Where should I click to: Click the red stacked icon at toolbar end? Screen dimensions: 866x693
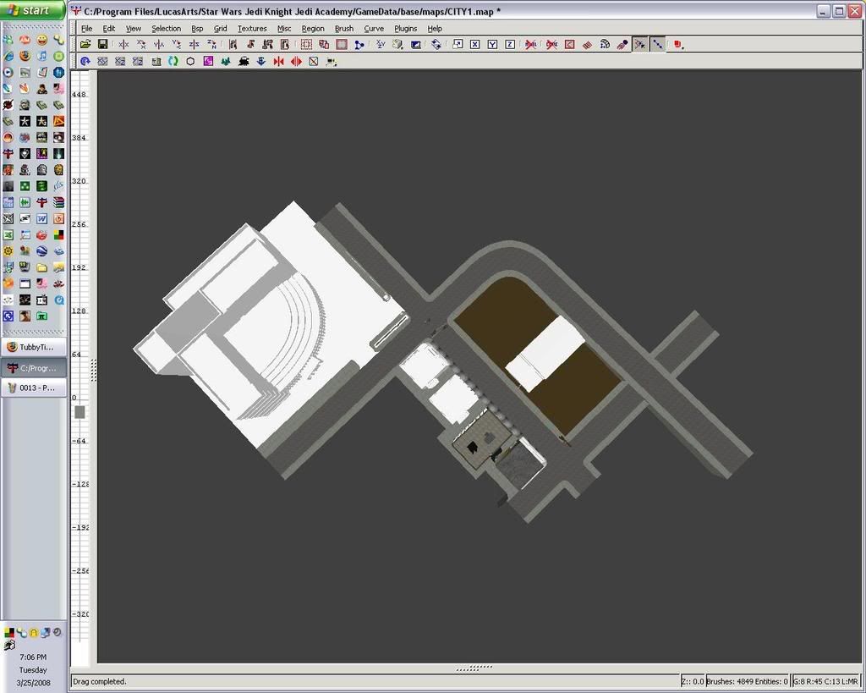click(x=678, y=44)
